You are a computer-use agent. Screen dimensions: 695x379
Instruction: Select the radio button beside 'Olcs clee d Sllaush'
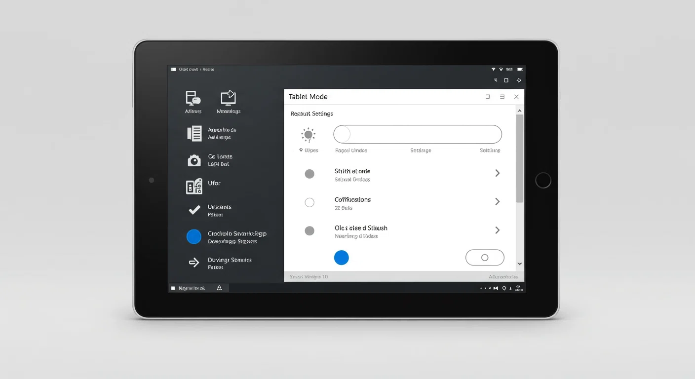[x=309, y=230]
